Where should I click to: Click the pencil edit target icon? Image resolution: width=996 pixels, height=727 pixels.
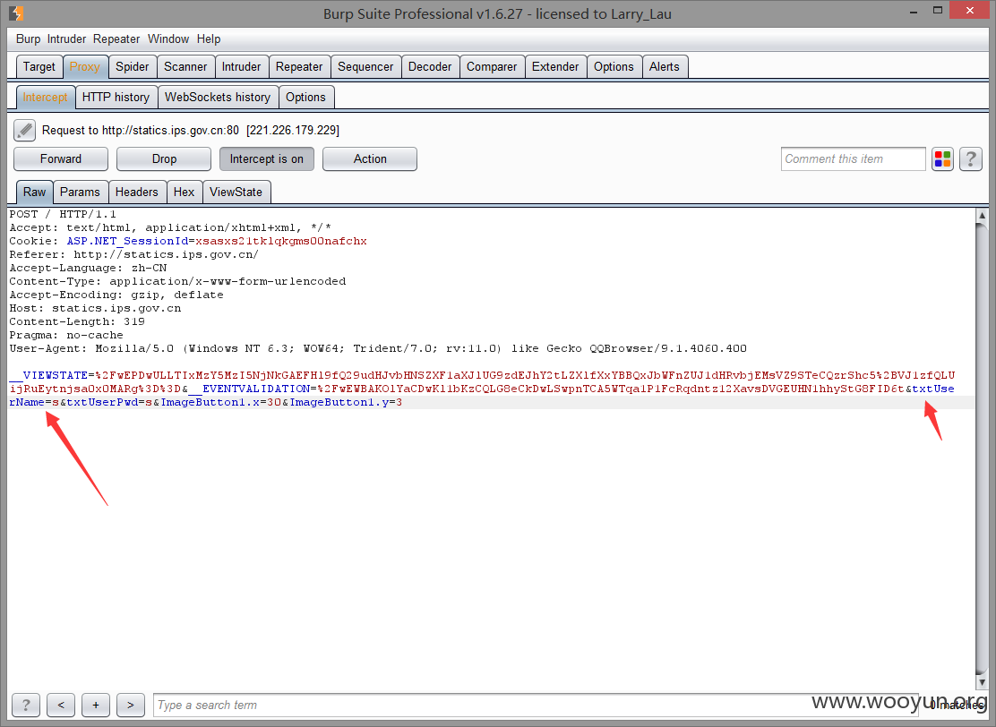[x=24, y=130]
